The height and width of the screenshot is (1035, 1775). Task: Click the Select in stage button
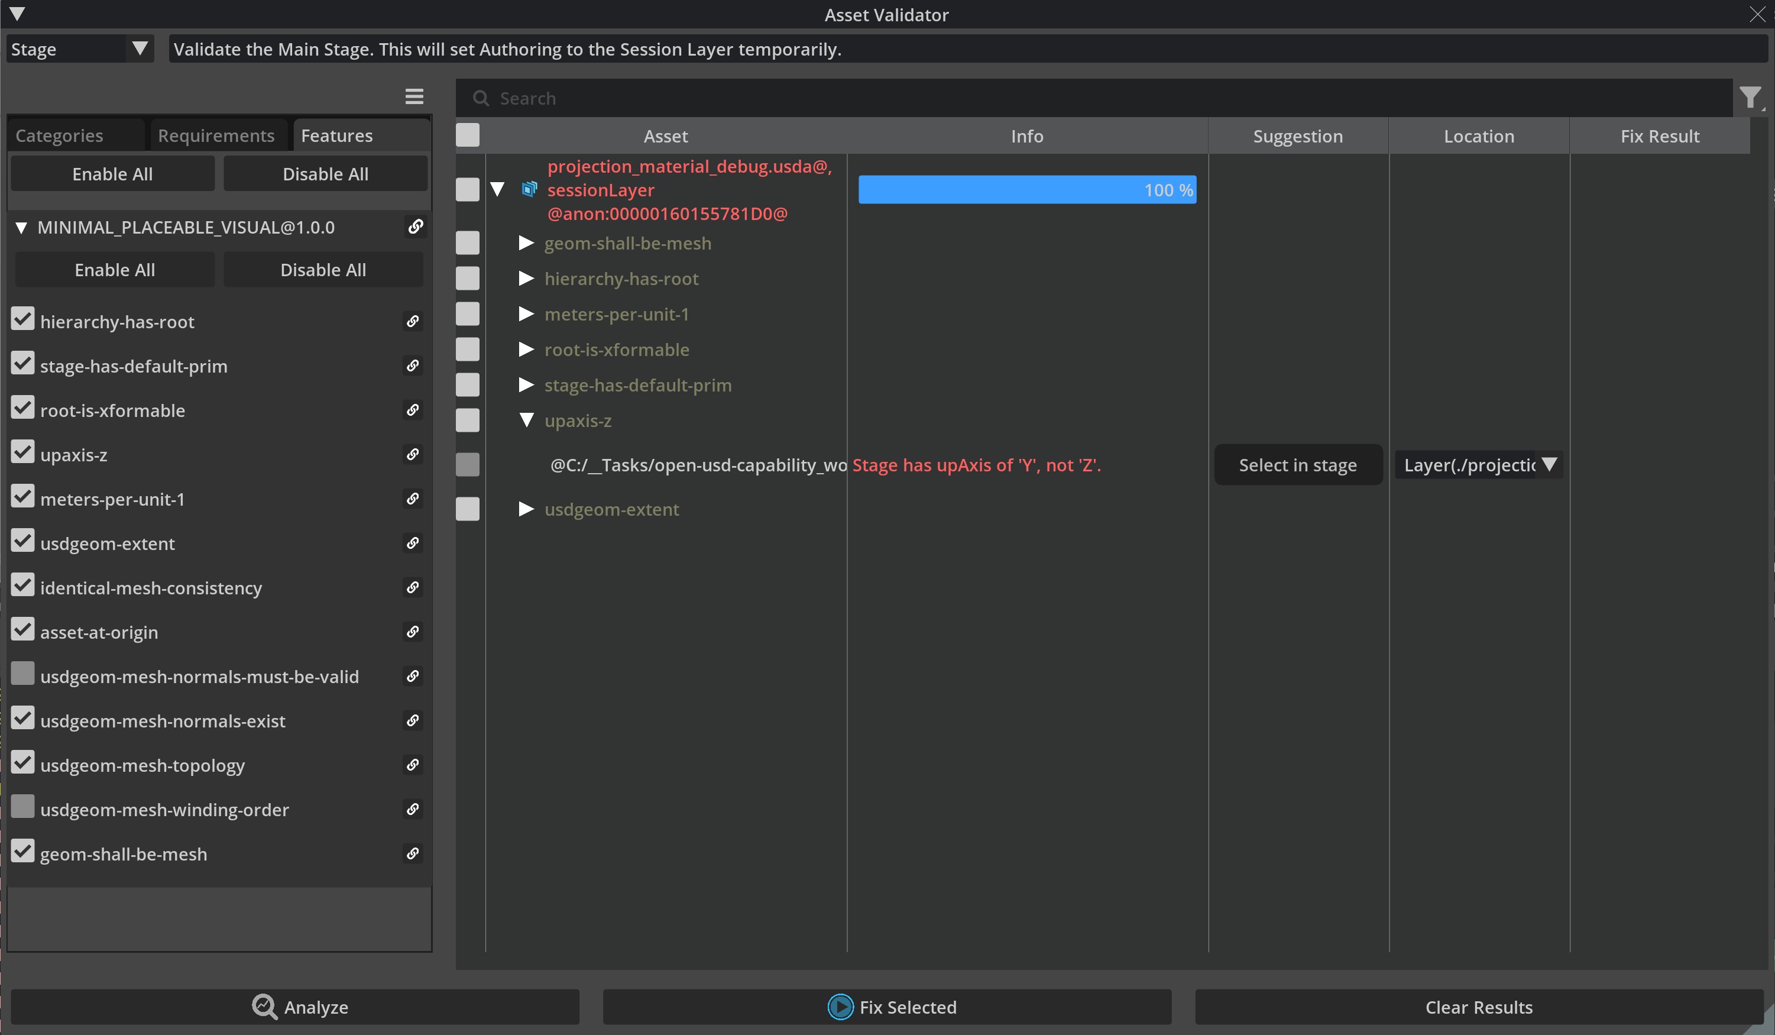pos(1297,465)
